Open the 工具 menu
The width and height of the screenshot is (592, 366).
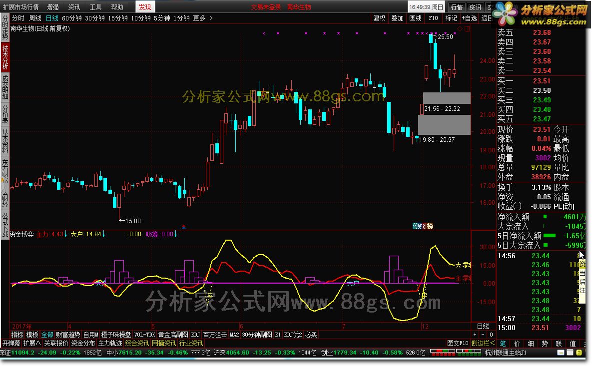(95, 7)
